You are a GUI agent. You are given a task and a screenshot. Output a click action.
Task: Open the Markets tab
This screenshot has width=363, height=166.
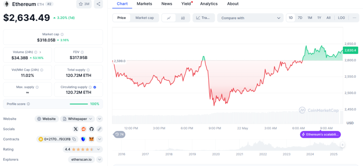(x=145, y=4)
